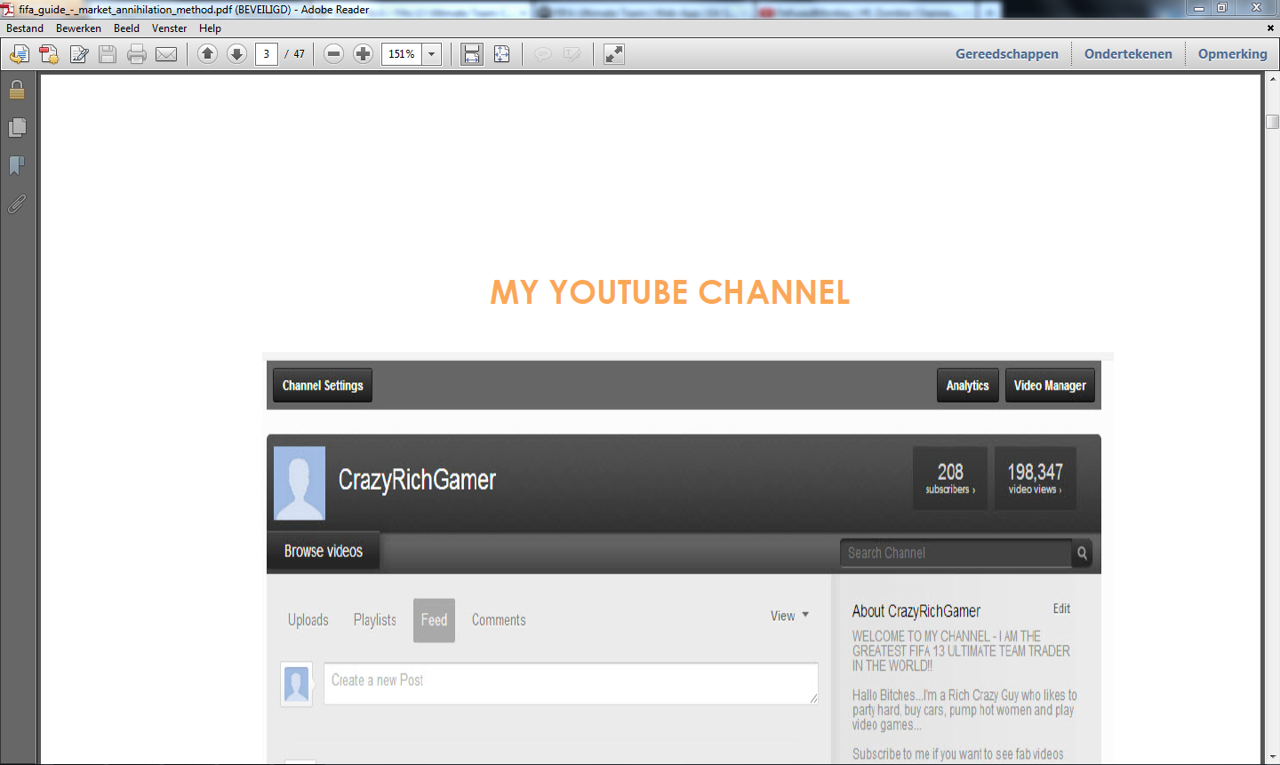The width and height of the screenshot is (1280, 765).
Task: Zoom out with the minus button
Action: coord(333,54)
